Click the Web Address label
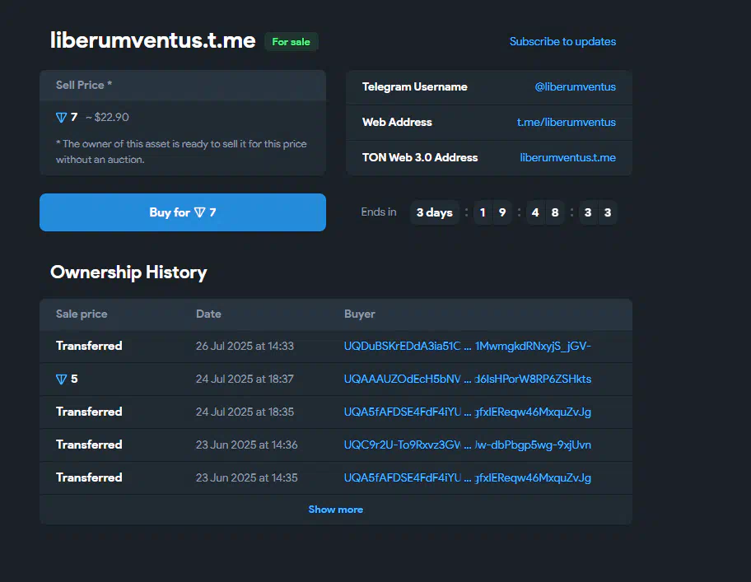Screen dimensions: 751x582 pos(397,123)
